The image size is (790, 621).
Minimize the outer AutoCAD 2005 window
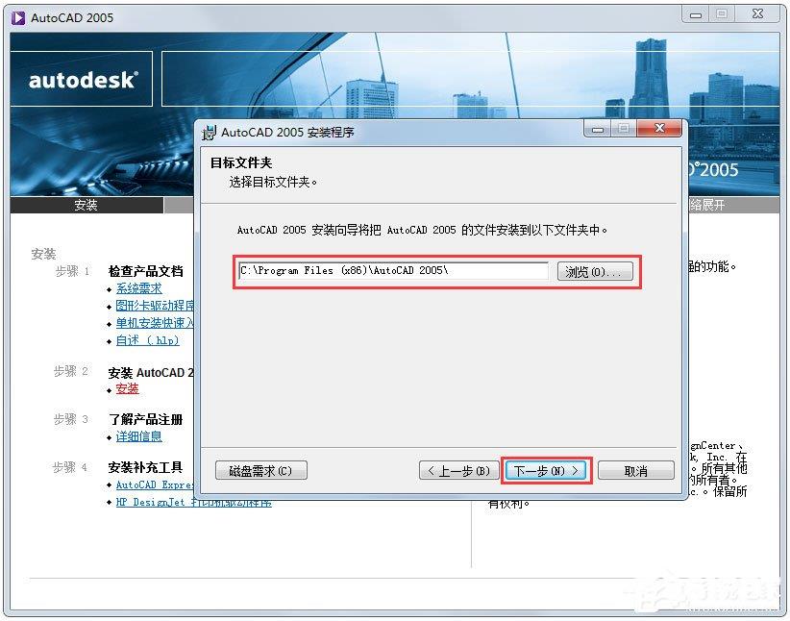pos(696,14)
